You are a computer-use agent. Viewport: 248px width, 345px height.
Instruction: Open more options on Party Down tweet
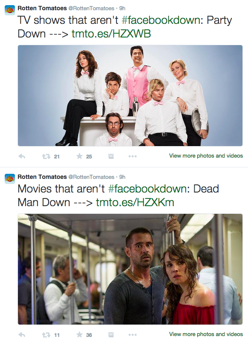[x=132, y=156]
